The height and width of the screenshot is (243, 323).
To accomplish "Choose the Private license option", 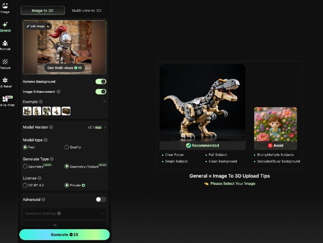I will [73, 185].
